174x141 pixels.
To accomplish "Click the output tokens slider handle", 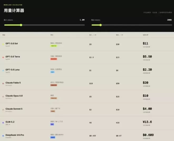I will pyautogui.click(x=100, y=25).
